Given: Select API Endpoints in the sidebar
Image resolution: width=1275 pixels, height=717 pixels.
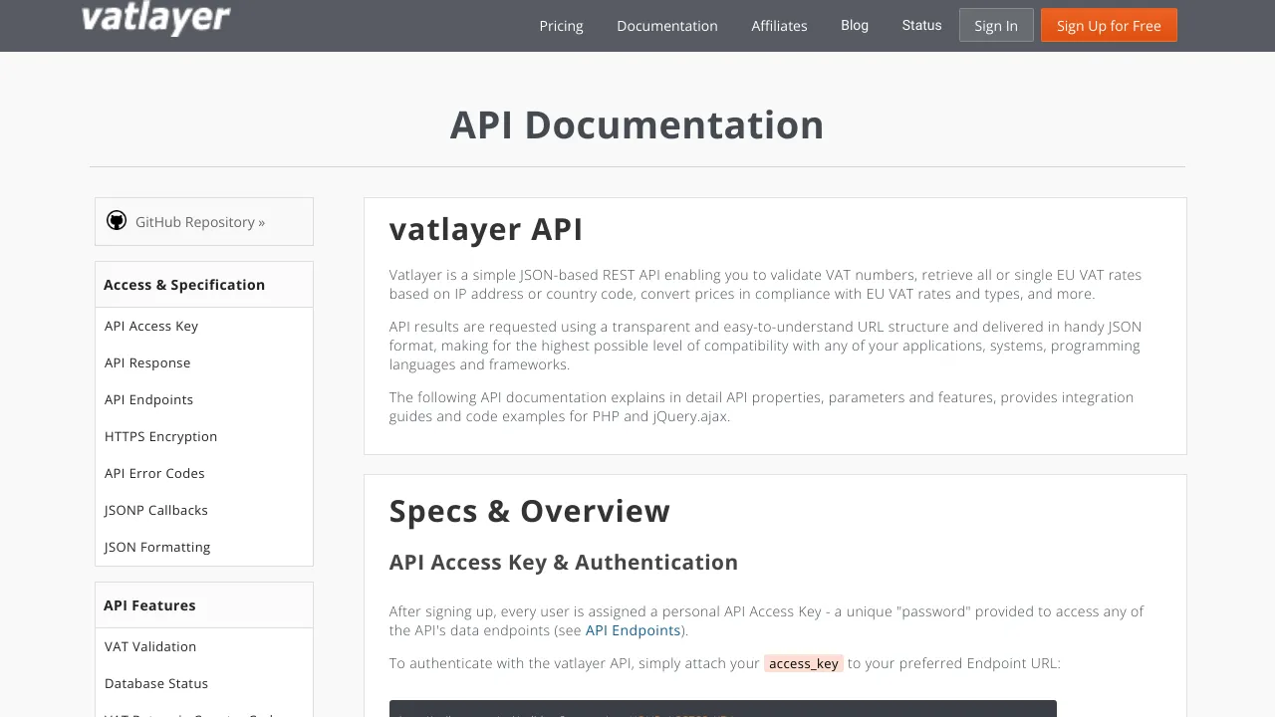Looking at the screenshot, I should point(148,399).
